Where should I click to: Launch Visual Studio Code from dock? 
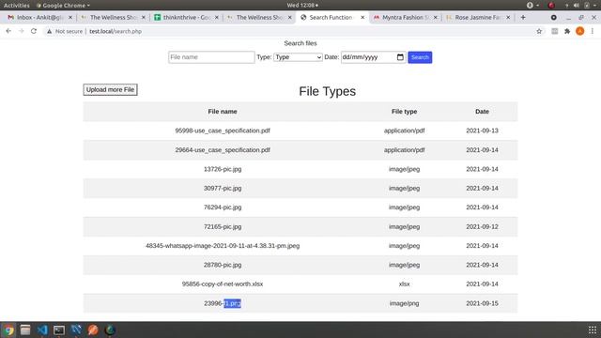click(x=42, y=330)
